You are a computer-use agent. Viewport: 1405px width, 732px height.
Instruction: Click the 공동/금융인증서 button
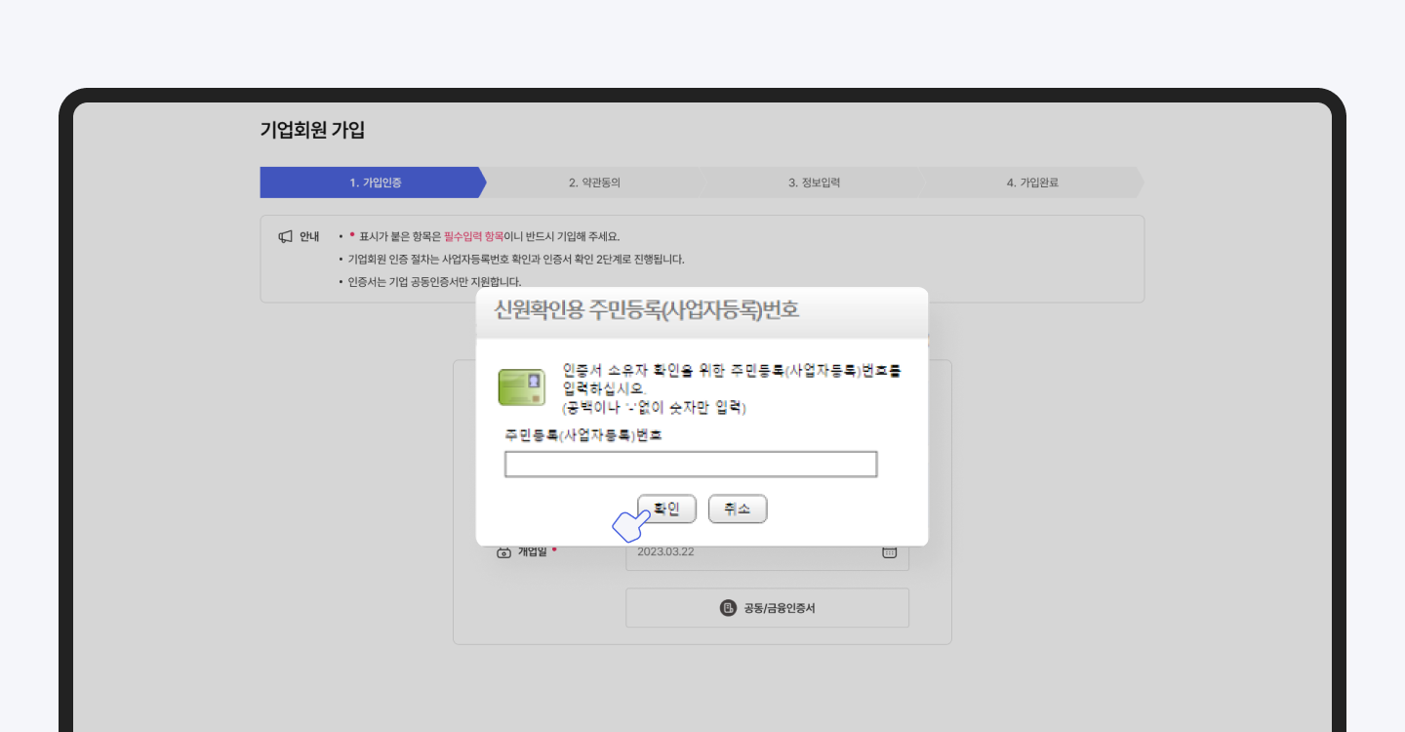point(767,608)
